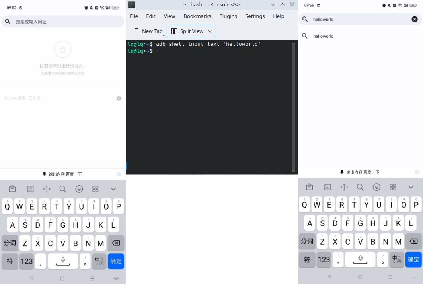The image size is (423, 286).
Task: Tap comma key on left phone keyboard
Action: pyautogui.click(x=41, y=261)
